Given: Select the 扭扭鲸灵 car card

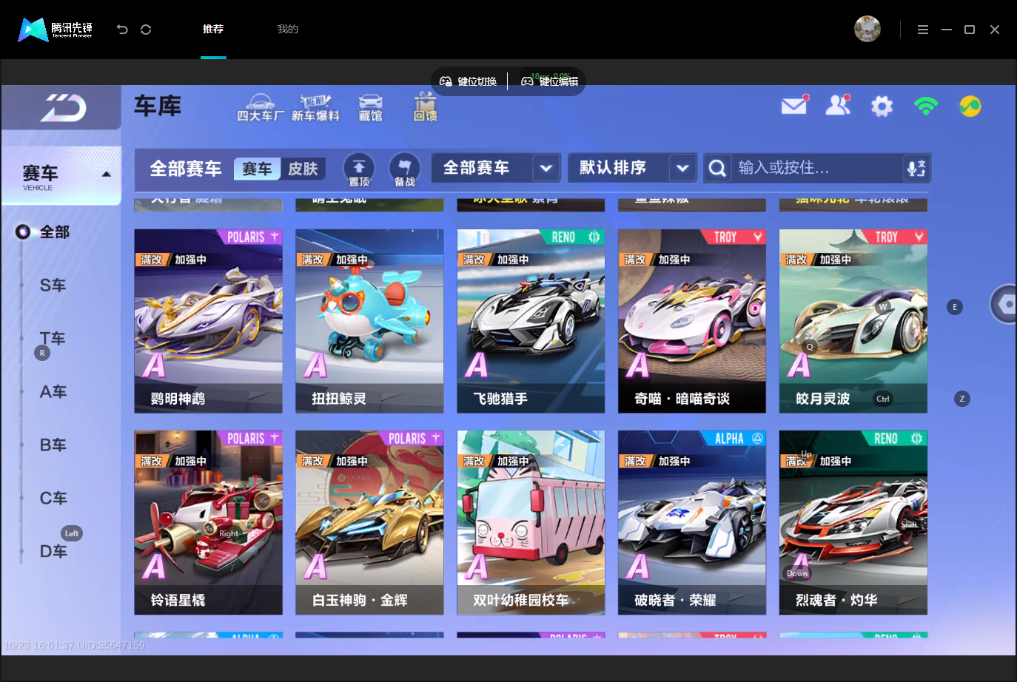Looking at the screenshot, I should 369,321.
